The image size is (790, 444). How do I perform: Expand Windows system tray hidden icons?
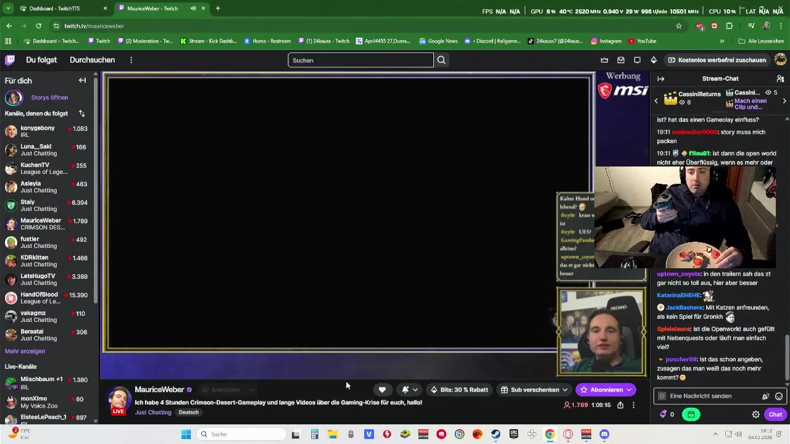(716, 434)
